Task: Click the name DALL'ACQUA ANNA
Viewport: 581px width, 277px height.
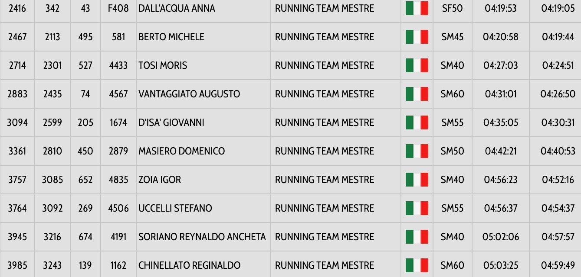Action: click(177, 9)
